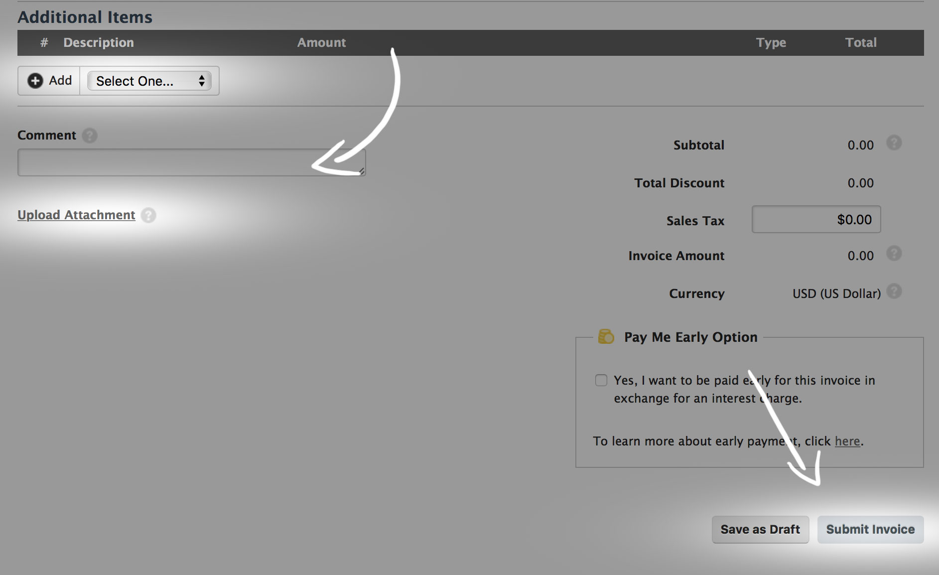This screenshot has height=575, width=939.
Task: Click the Description column header
Action: (99, 42)
